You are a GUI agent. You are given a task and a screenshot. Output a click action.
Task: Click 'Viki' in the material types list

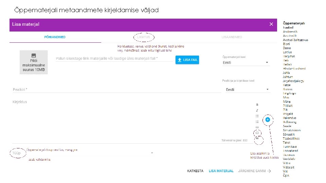tap(285, 171)
